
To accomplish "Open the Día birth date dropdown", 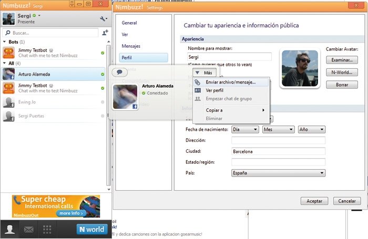I will (245, 129).
